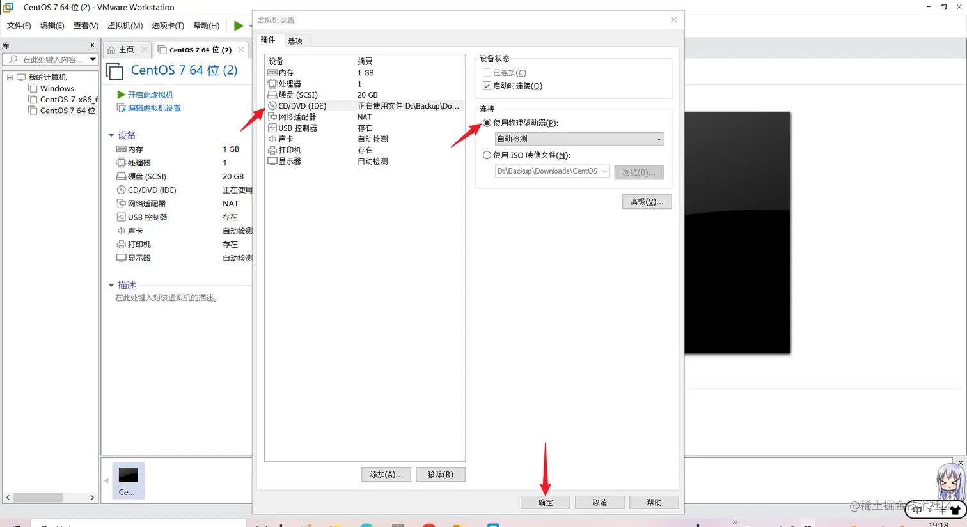Click the 高级(V)... button
This screenshot has height=527, width=967.
point(647,202)
